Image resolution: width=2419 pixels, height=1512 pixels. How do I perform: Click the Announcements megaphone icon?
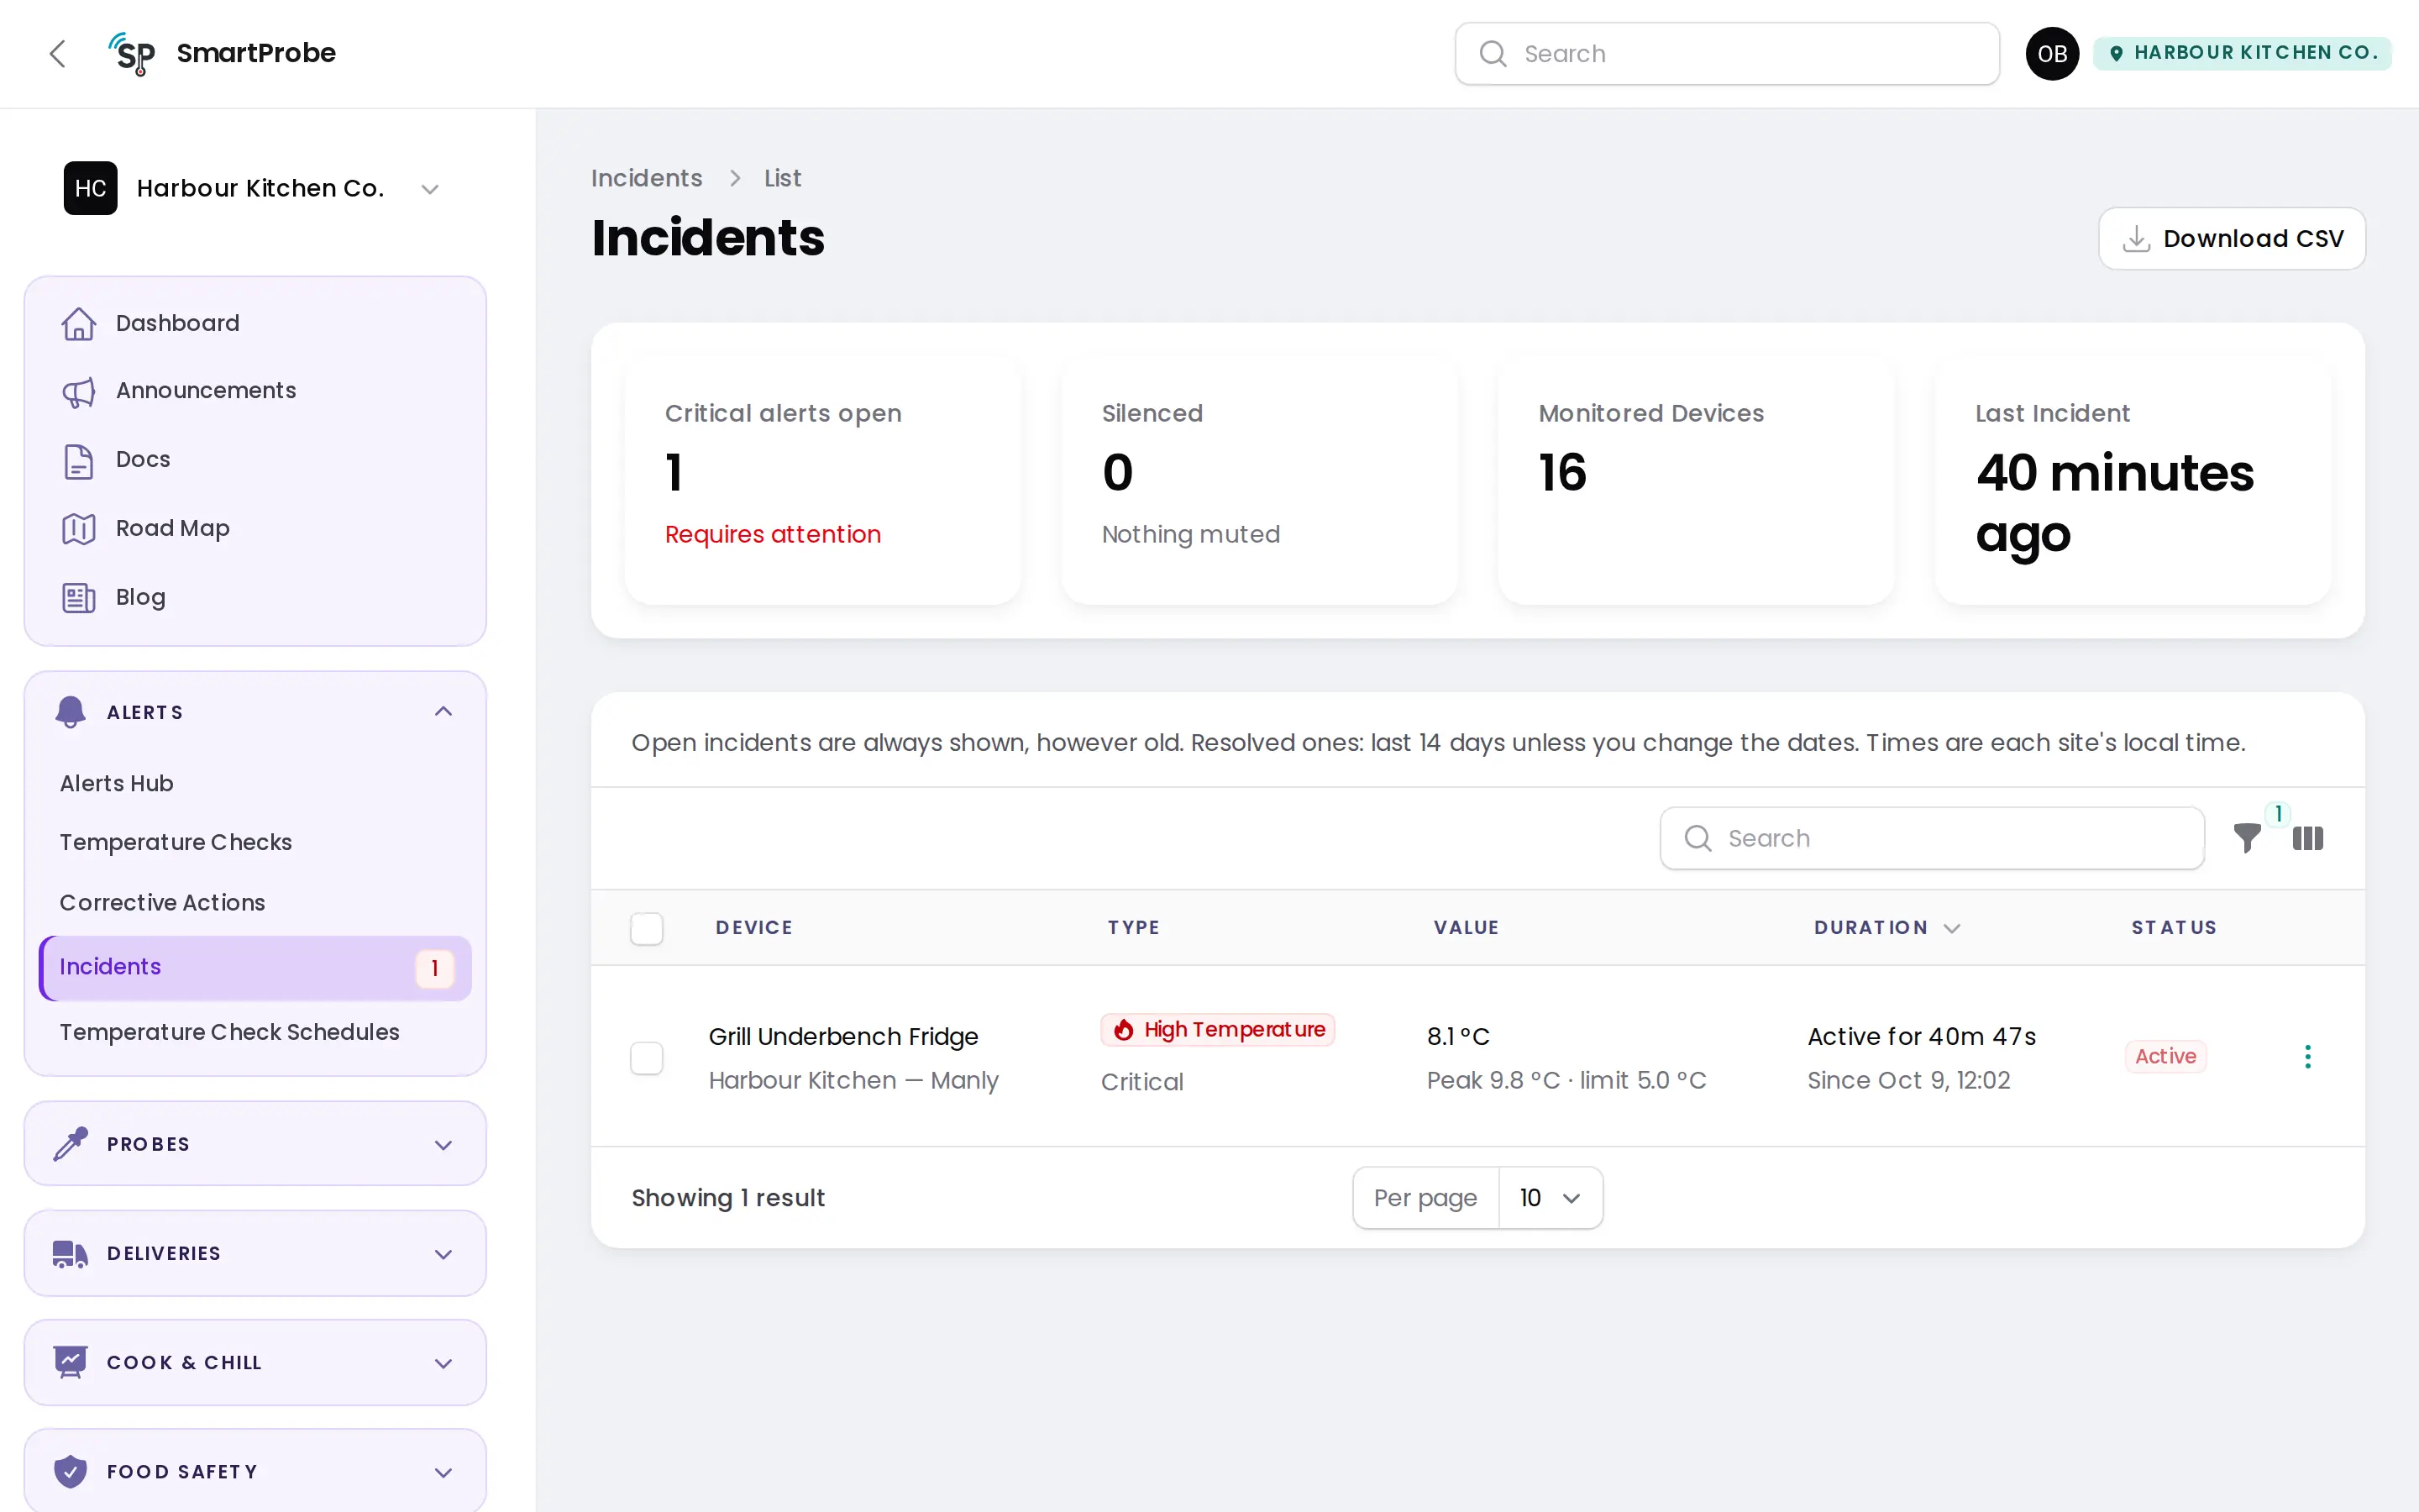point(79,391)
